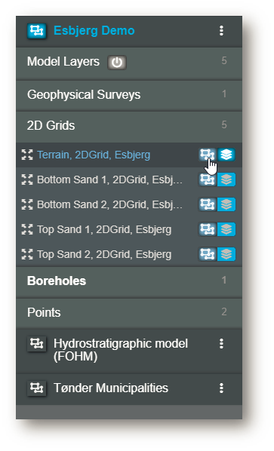Click the model icon on Terrain row

pos(208,155)
